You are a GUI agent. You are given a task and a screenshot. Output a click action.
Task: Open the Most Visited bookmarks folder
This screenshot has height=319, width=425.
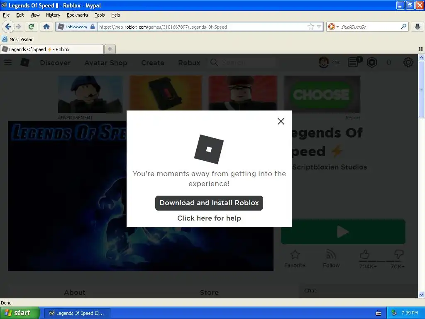point(17,39)
